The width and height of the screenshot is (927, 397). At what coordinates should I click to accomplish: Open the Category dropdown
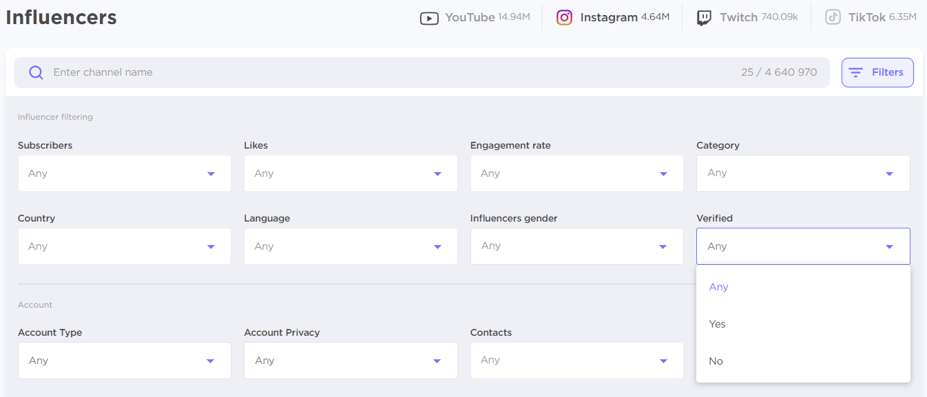click(x=803, y=173)
